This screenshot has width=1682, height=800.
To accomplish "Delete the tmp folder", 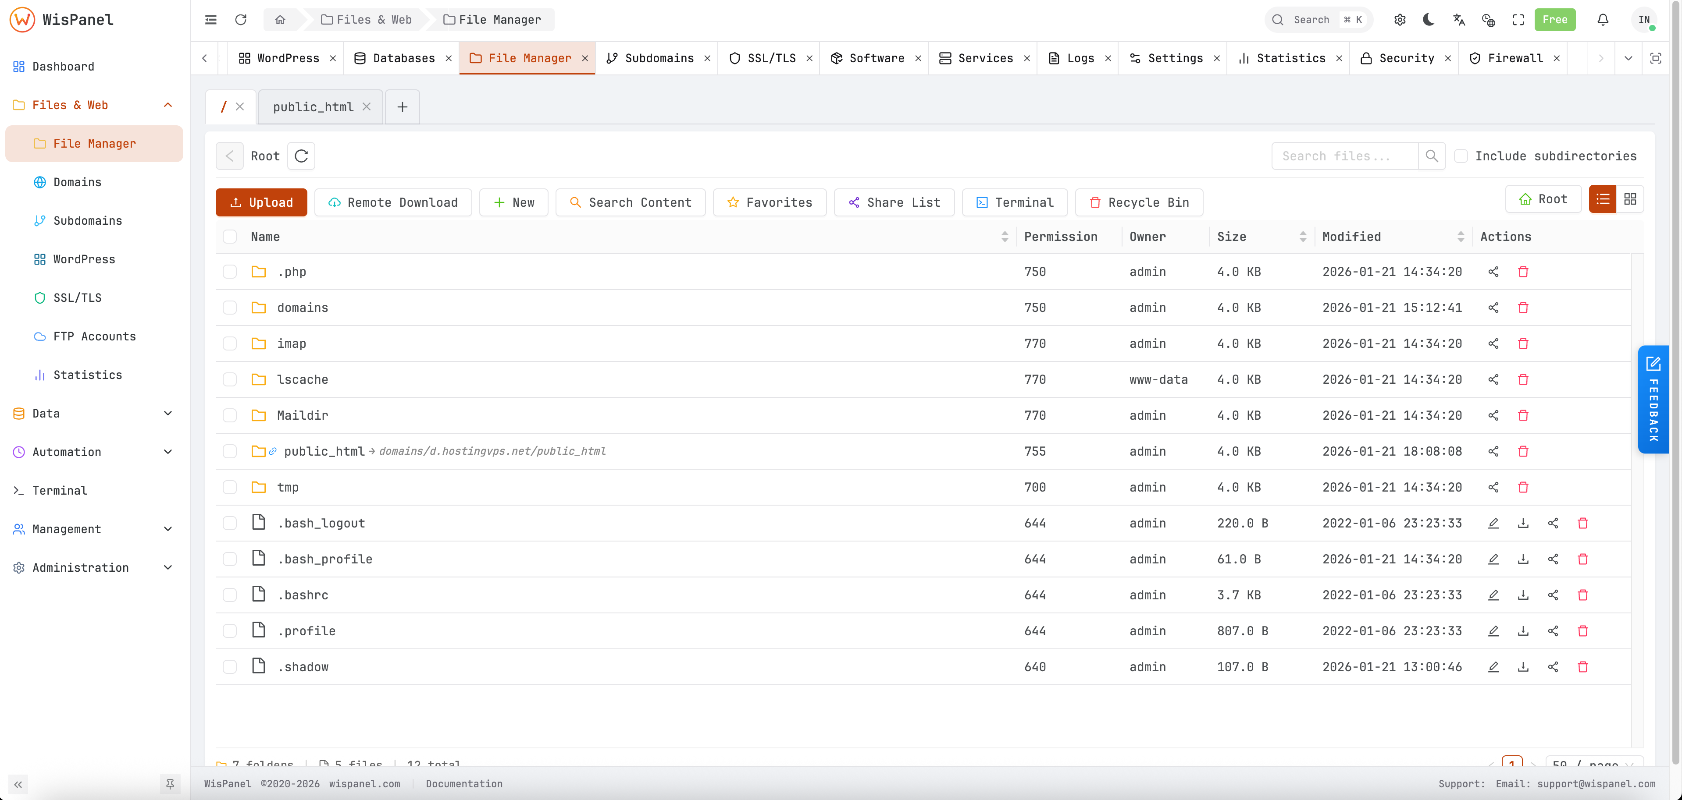I will [1523, 488].
